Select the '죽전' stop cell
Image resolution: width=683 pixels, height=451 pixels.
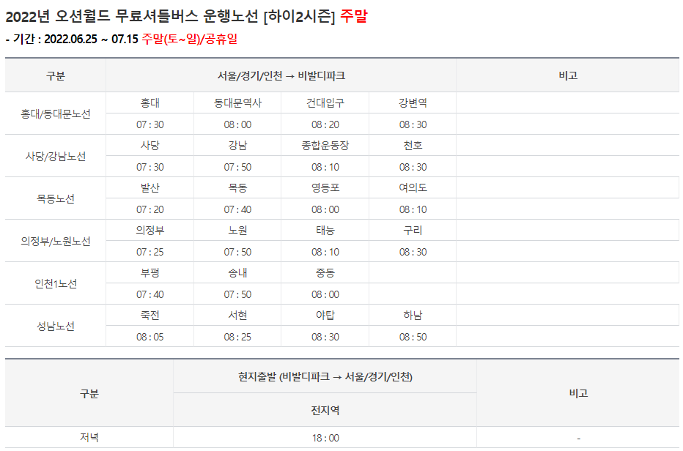pyautogui.click(x=149, y=315)
